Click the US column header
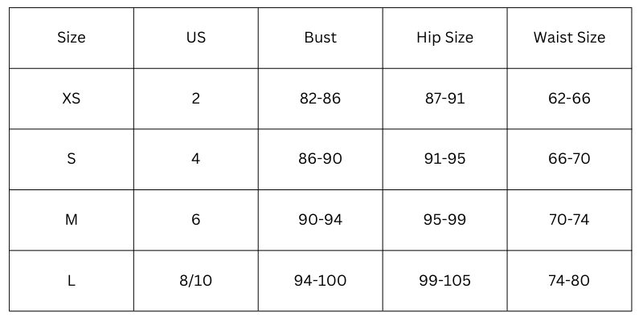 point(196,38)
